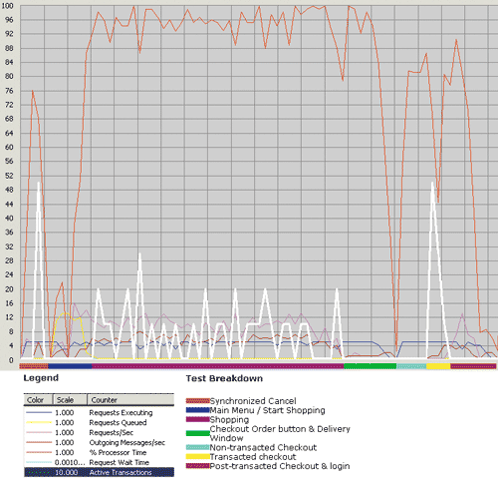Click the teal Non-transacted Checkout swatch
This screenshot has height=482, width=498.
tap(197, 447)
